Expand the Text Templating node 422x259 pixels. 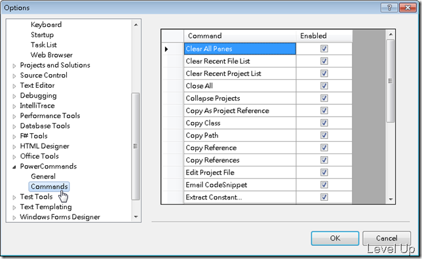(14, 207)
